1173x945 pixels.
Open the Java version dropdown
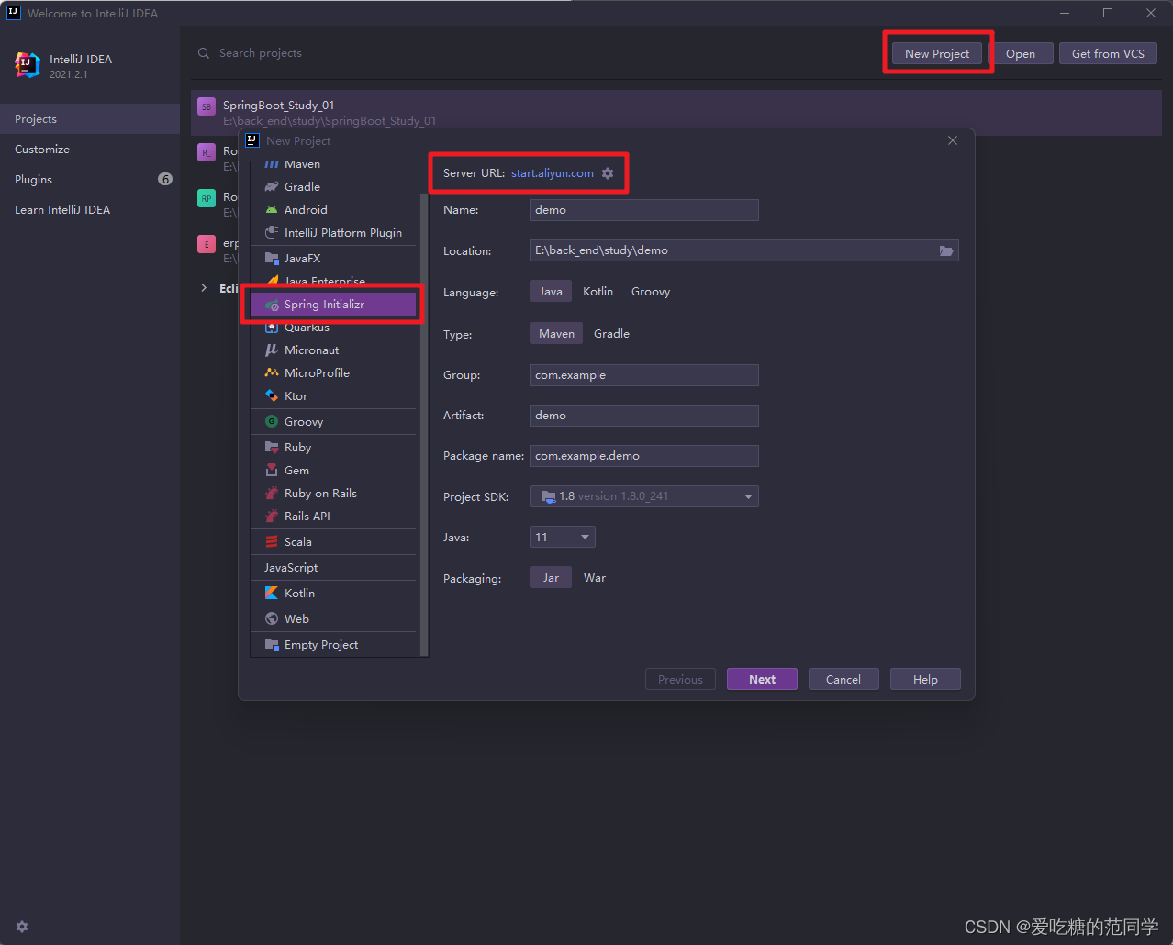coord(563,537)
